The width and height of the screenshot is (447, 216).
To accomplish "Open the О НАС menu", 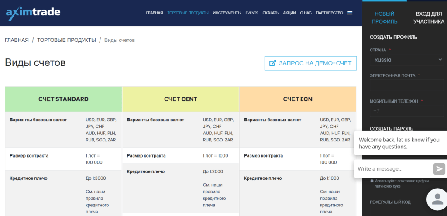I will pyautogui.click(x=306, y=13).
